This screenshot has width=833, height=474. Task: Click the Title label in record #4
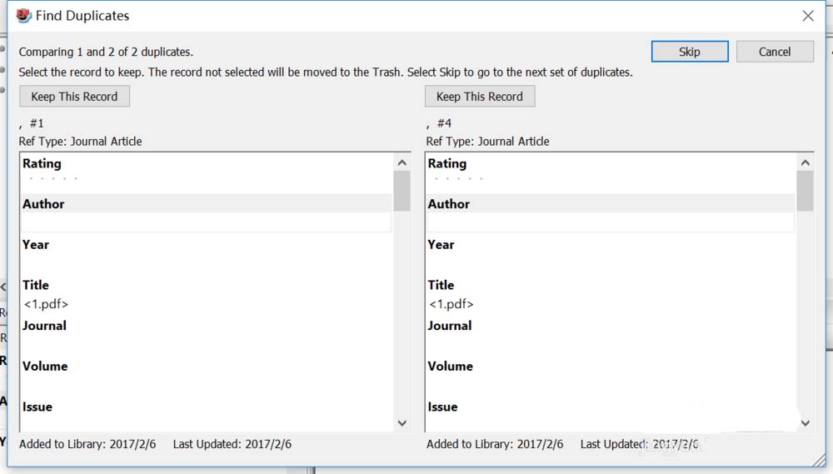441,286
